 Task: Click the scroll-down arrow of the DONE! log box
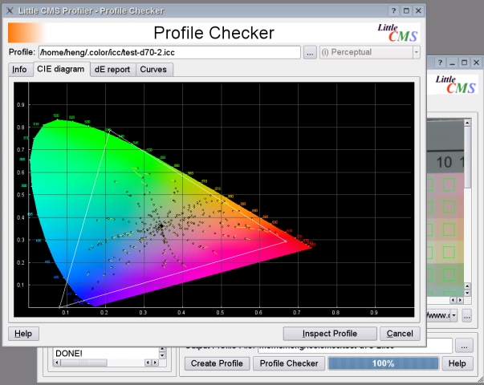(162, 355)
